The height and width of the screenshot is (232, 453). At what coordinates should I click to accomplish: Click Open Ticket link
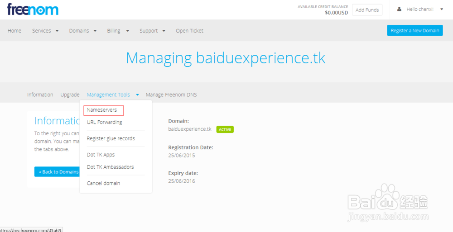pyautogui.click(x=189, y=31)
